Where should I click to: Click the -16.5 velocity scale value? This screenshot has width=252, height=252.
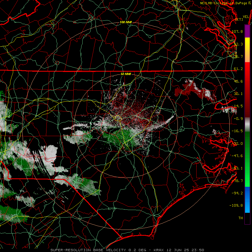click(x=237, y=131)
